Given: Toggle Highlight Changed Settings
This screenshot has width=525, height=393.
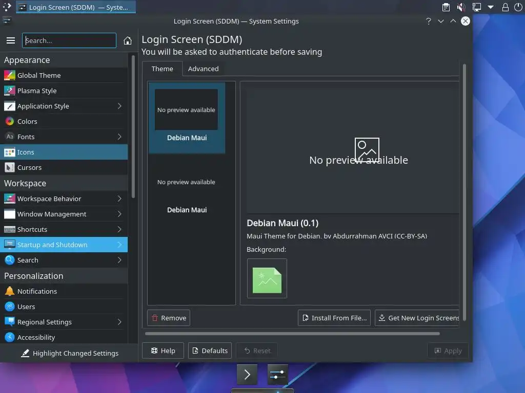Looking at the screenshot, I should point(70,353).
